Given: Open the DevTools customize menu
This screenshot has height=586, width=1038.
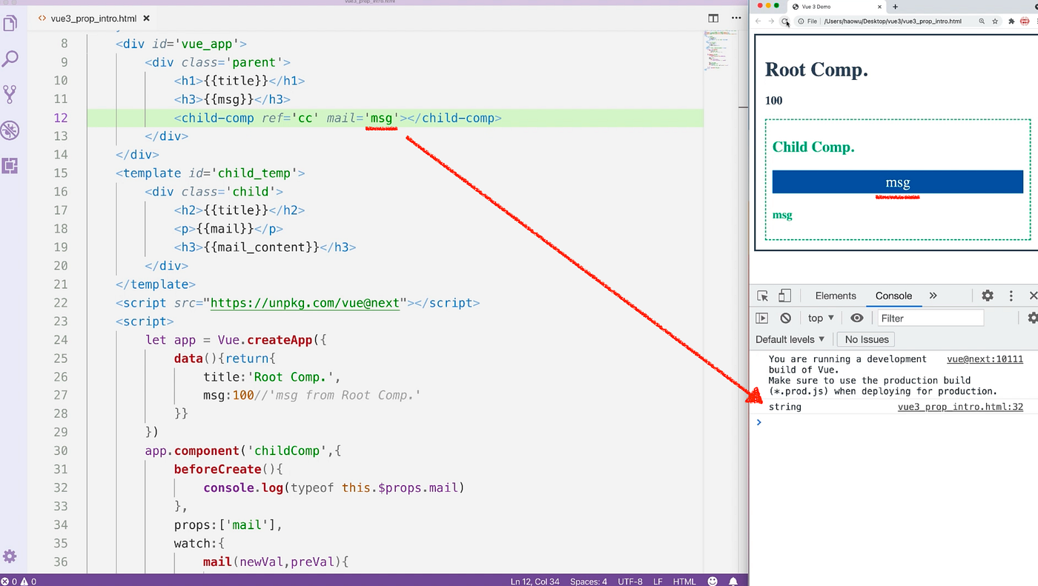Looking at the screenshot, I should click(1011, 296).
